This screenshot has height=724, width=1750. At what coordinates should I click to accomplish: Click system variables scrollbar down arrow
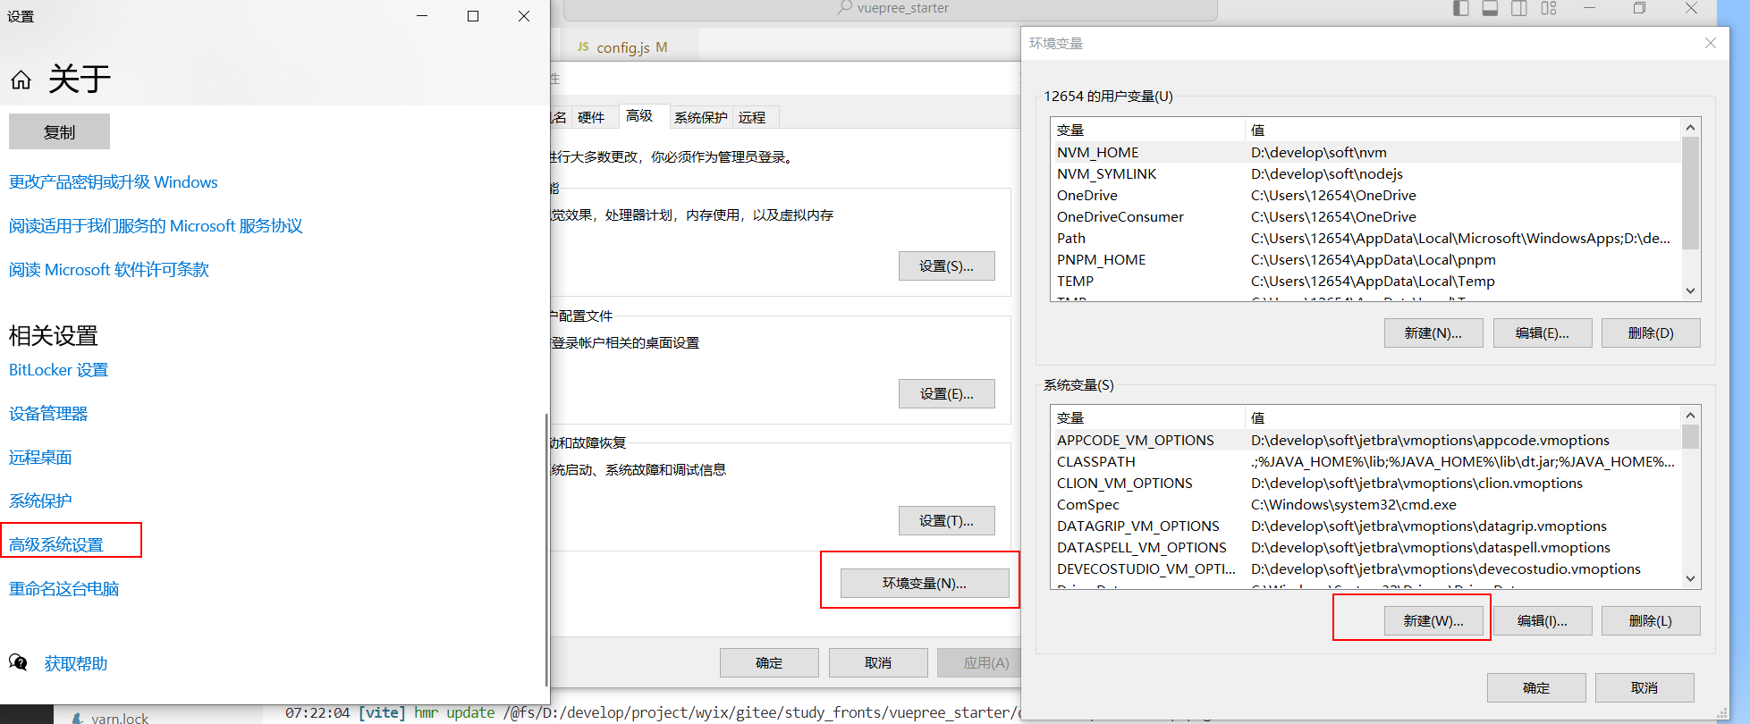(x=1690, y=578)
